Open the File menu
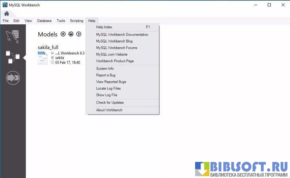Image resolution: width=290 pixels, height=178 pixels. click(x=5, y=21)
